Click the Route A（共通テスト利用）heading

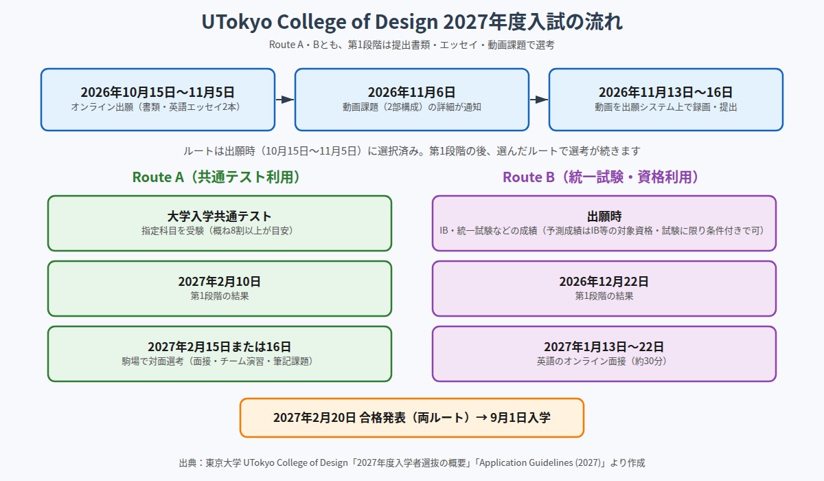(x=216, y=177)
